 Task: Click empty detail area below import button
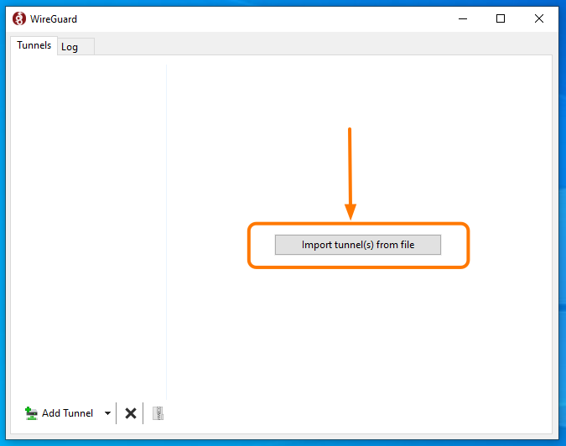click(x=358, y=335)
